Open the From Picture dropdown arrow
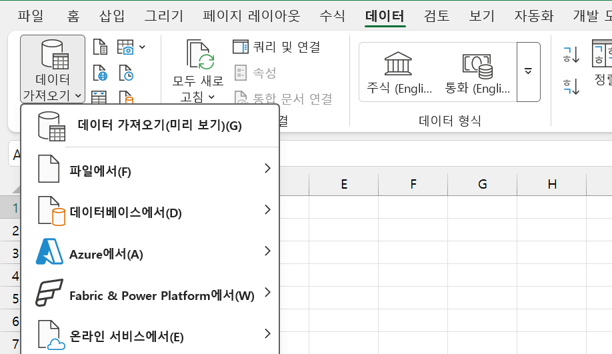The image size is (612, 354). click(x=143, y=47)
